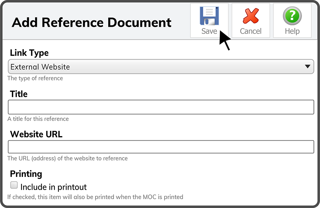
Task: Click the "Link Type" field label
Action: point(29,53)
